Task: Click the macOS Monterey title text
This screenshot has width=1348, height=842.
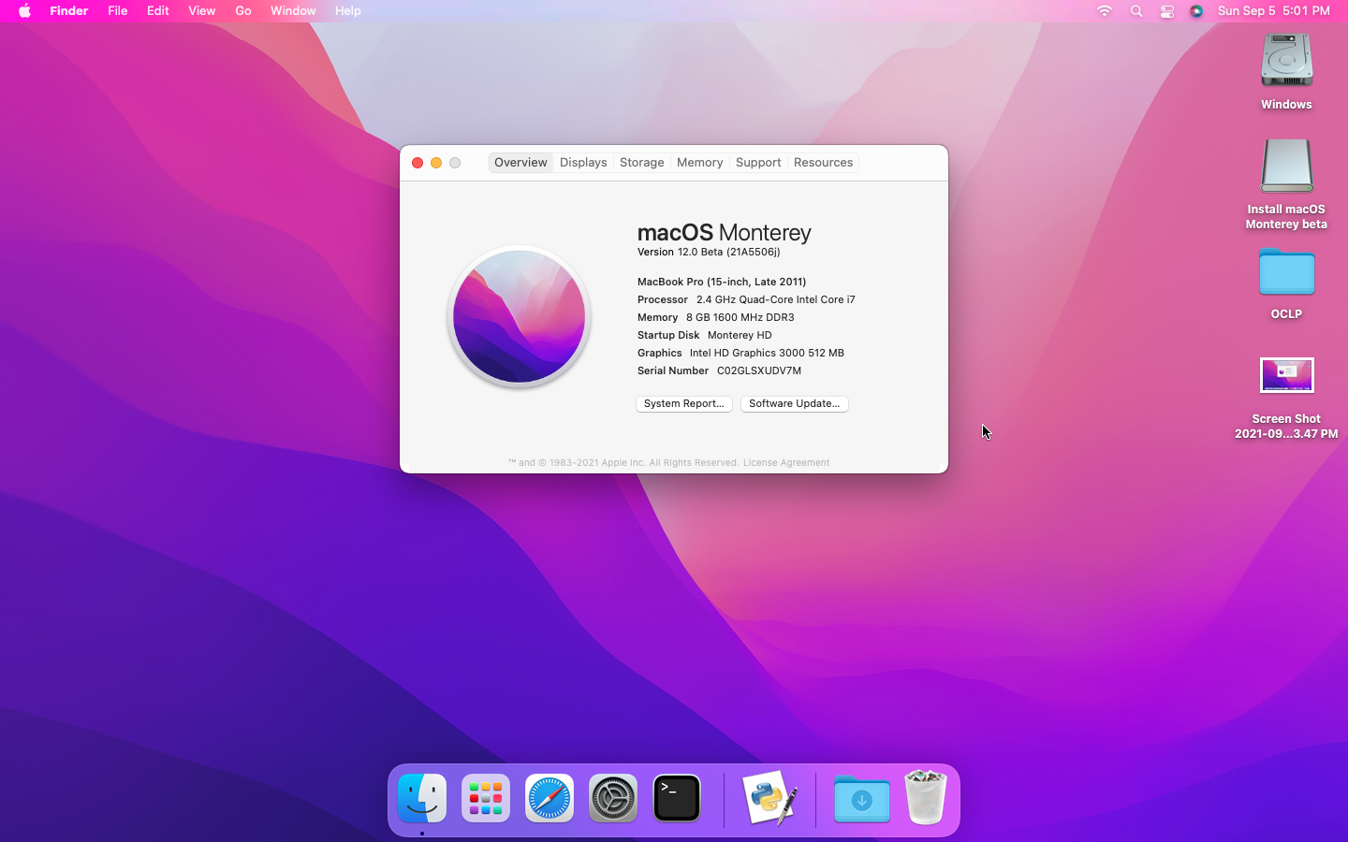Action: tap(725, 232)
